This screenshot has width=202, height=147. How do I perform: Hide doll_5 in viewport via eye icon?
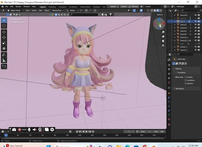coord(195,21)
